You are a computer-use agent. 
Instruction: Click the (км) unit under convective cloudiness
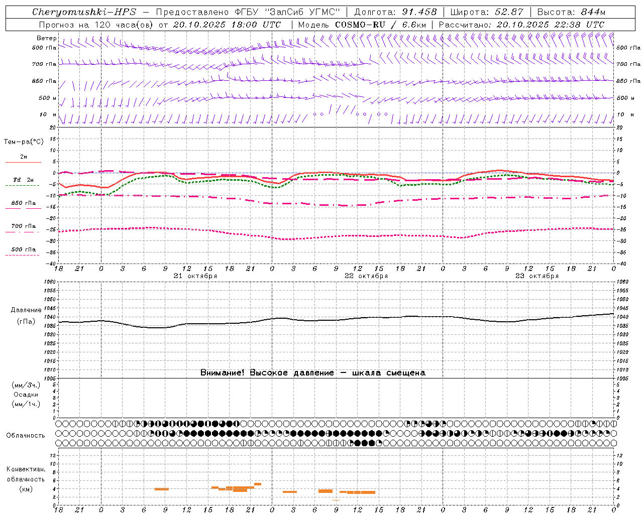pos(26,489)
